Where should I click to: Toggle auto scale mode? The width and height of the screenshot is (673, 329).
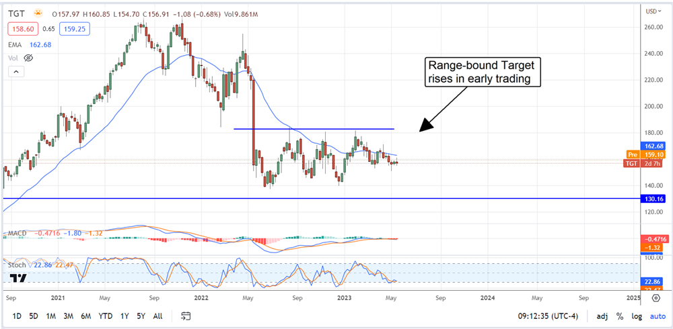coord(658,316)
